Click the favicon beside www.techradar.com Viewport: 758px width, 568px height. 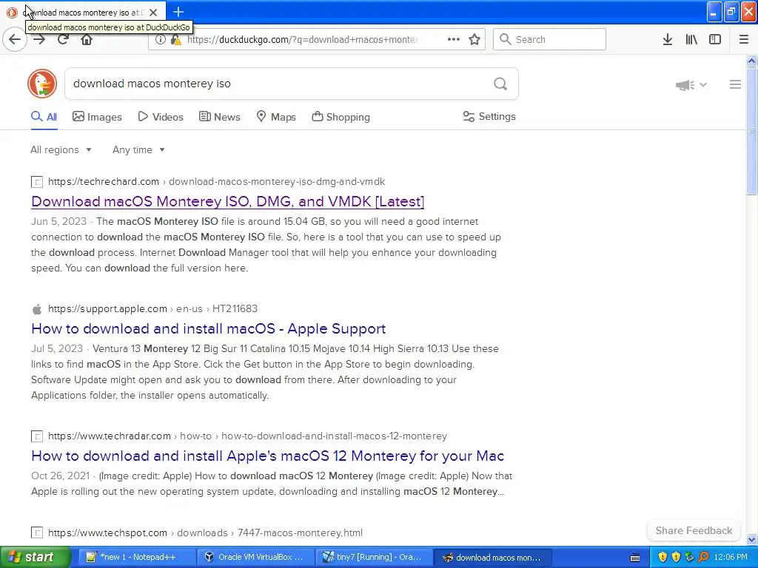(x=37, y=436)
